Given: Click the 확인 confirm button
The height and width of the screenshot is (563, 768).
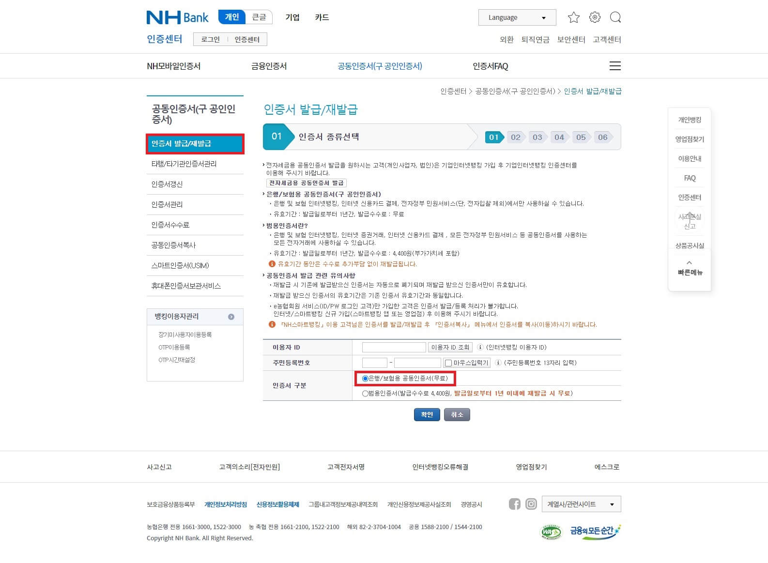Looking at the screenshot, I should pyautogui.click(x=427, y=415).
